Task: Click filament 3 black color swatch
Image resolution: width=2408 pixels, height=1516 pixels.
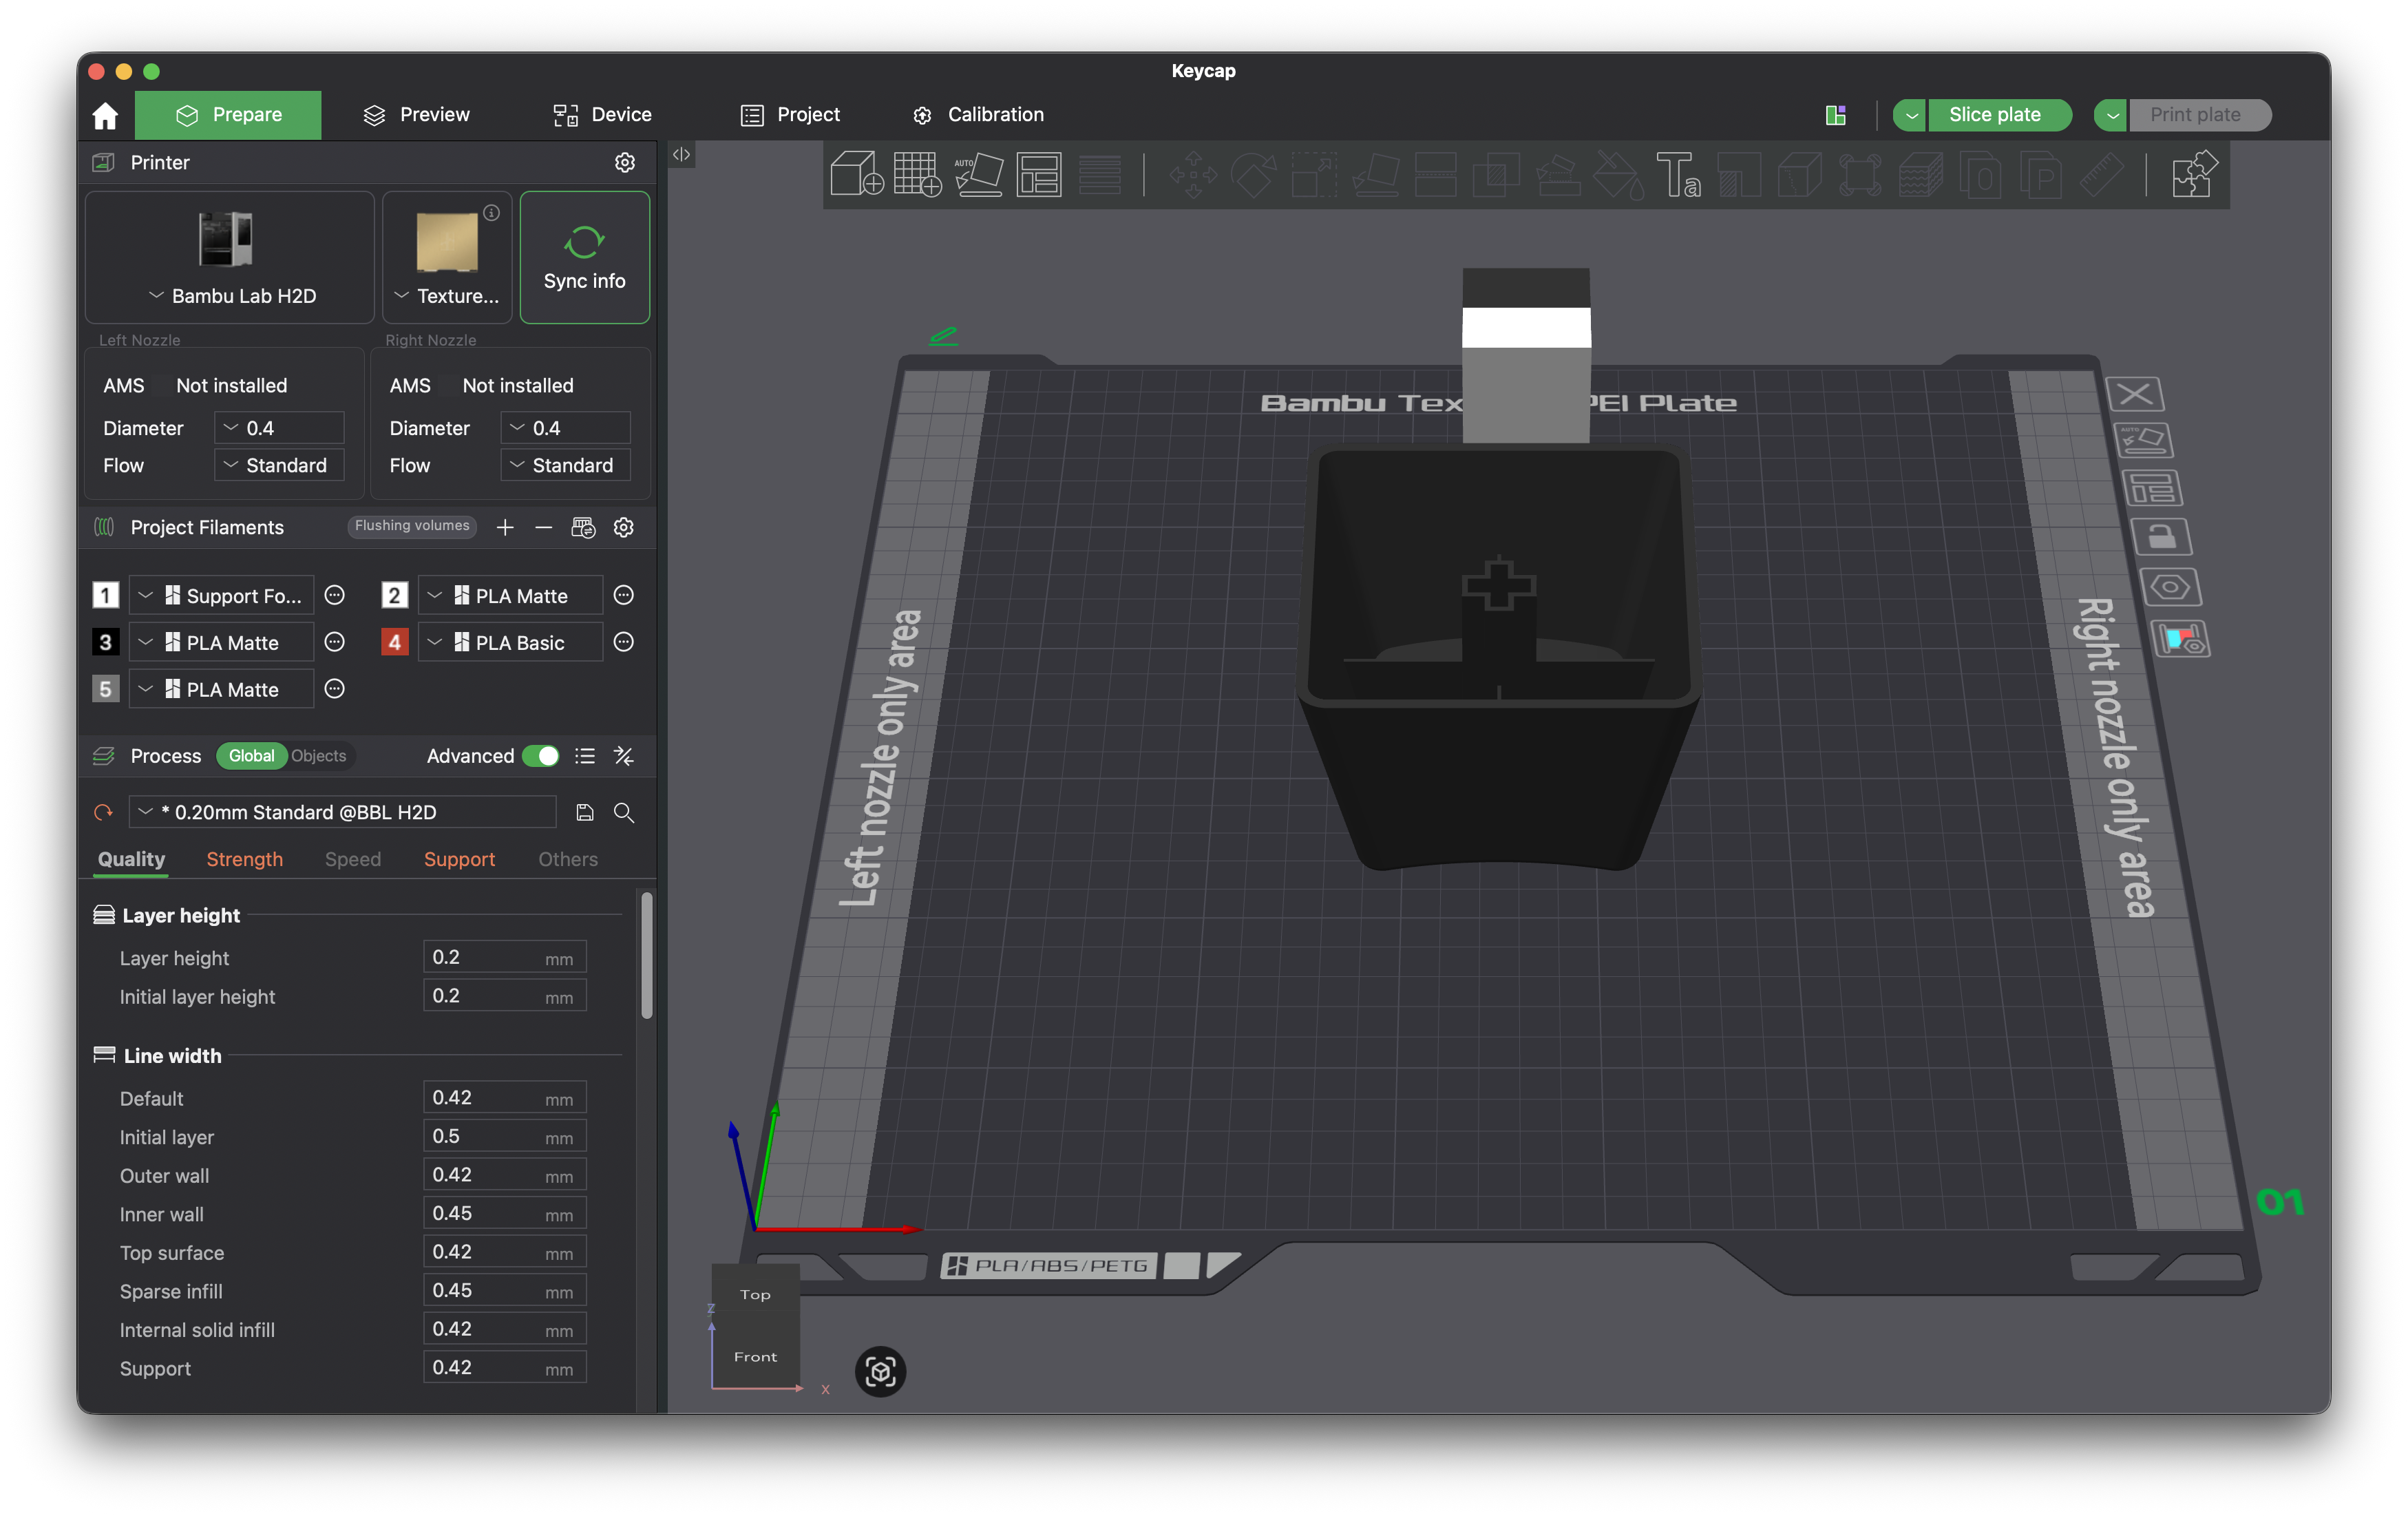Action: [105, 642]
